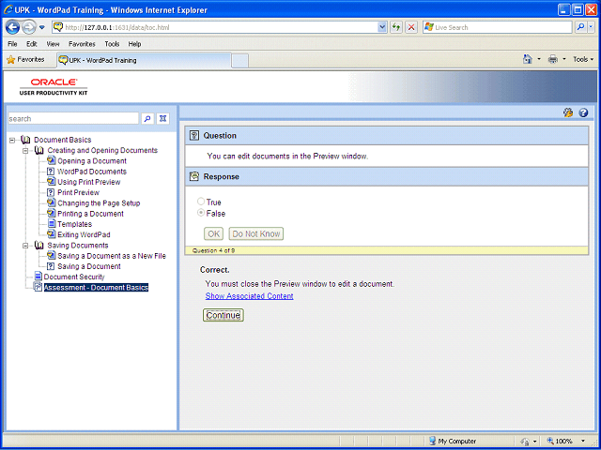Click the Live Search box
Image resolution: width=601 pixels, height=450 pixels.
497,27
